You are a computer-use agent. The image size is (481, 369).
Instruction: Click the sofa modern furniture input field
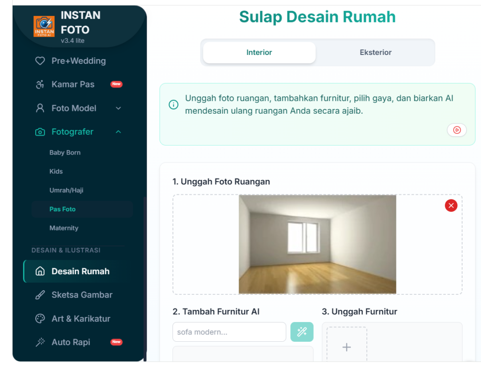229,332
